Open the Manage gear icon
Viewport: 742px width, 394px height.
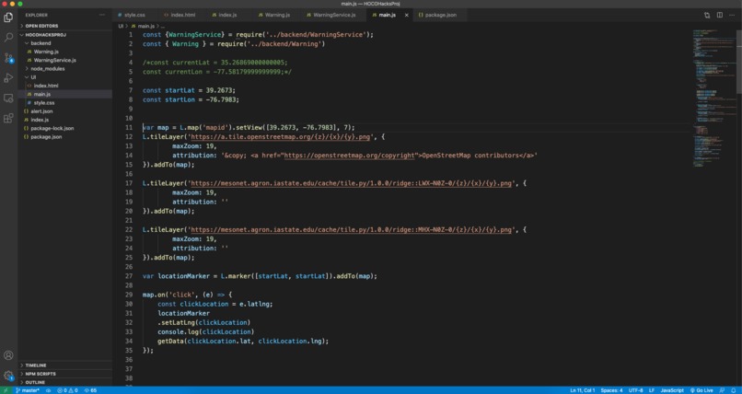pos(8,376)
